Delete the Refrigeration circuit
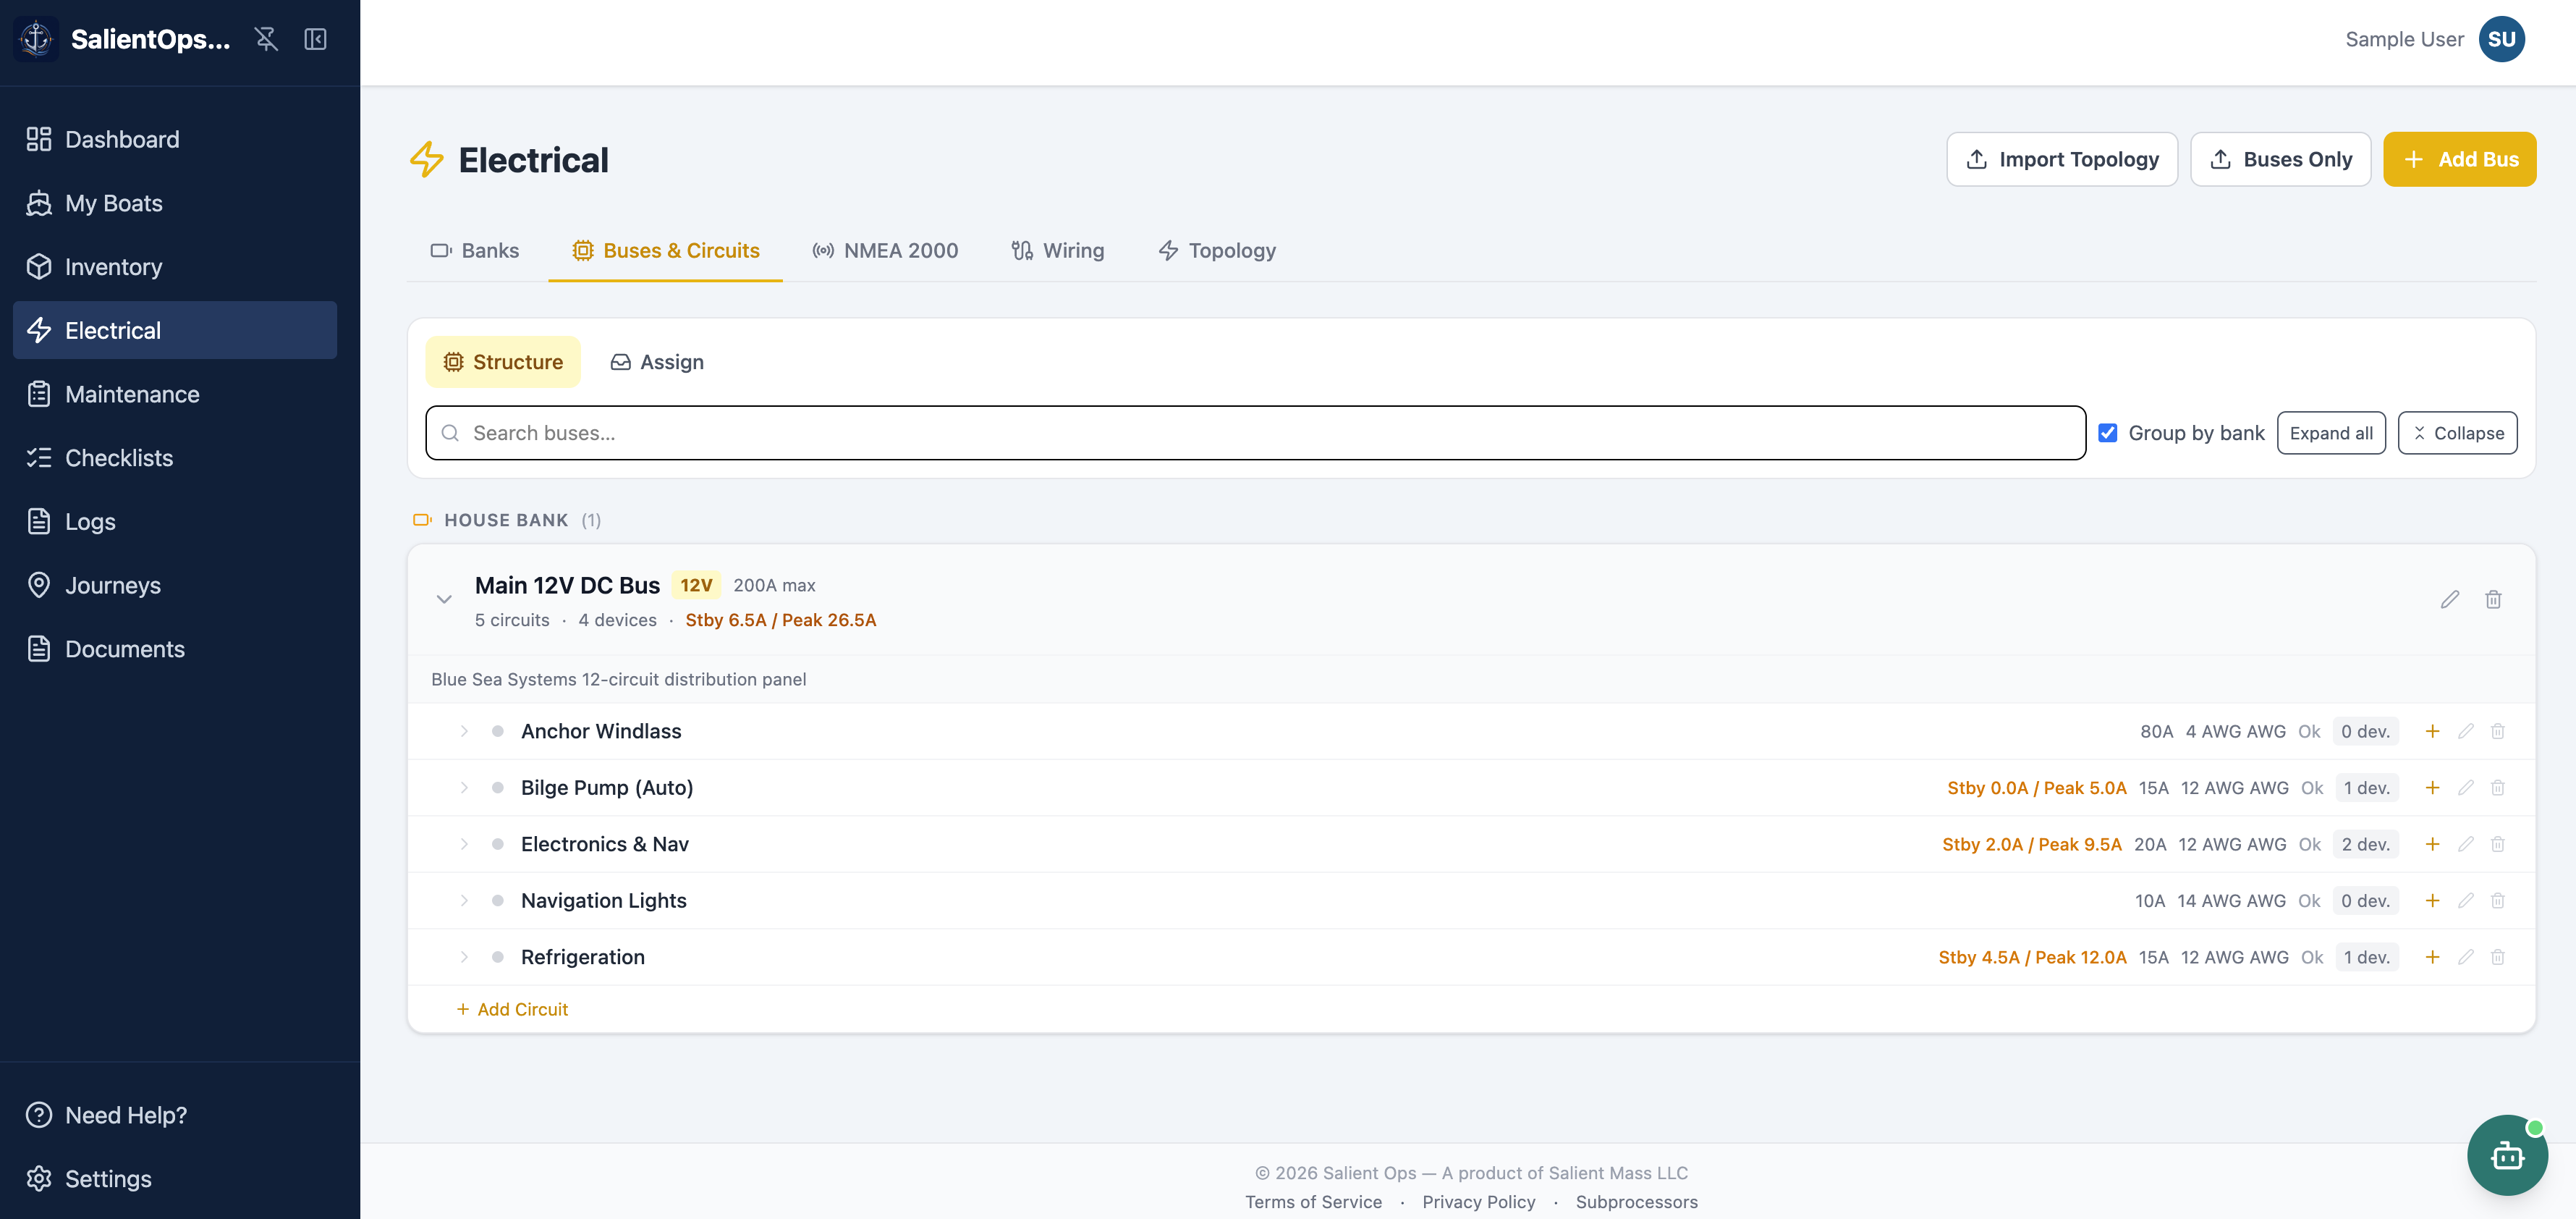Screen dimensions: 2576x1219 point(2498,957)
